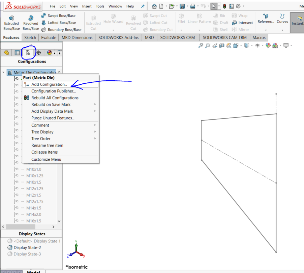This screenshot has width=304, height=273.
Task: Open File Properties icon in toolbar
Action: (232, 6)
